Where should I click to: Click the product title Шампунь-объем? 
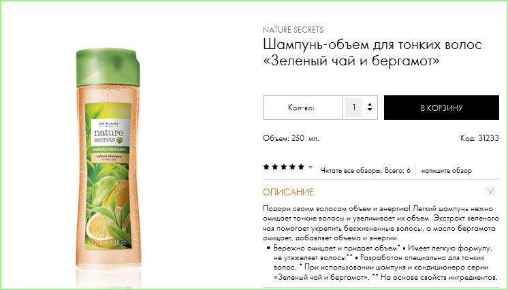pyautogui.click(x=372, y=52)
